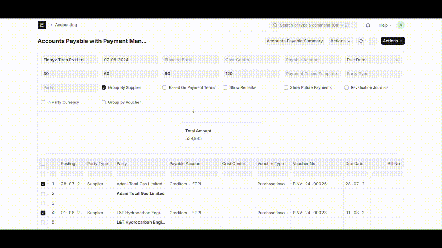The image size is (442, 248).
Task: Toggle the select-all checkbox in table header
Action: point(43,164)
